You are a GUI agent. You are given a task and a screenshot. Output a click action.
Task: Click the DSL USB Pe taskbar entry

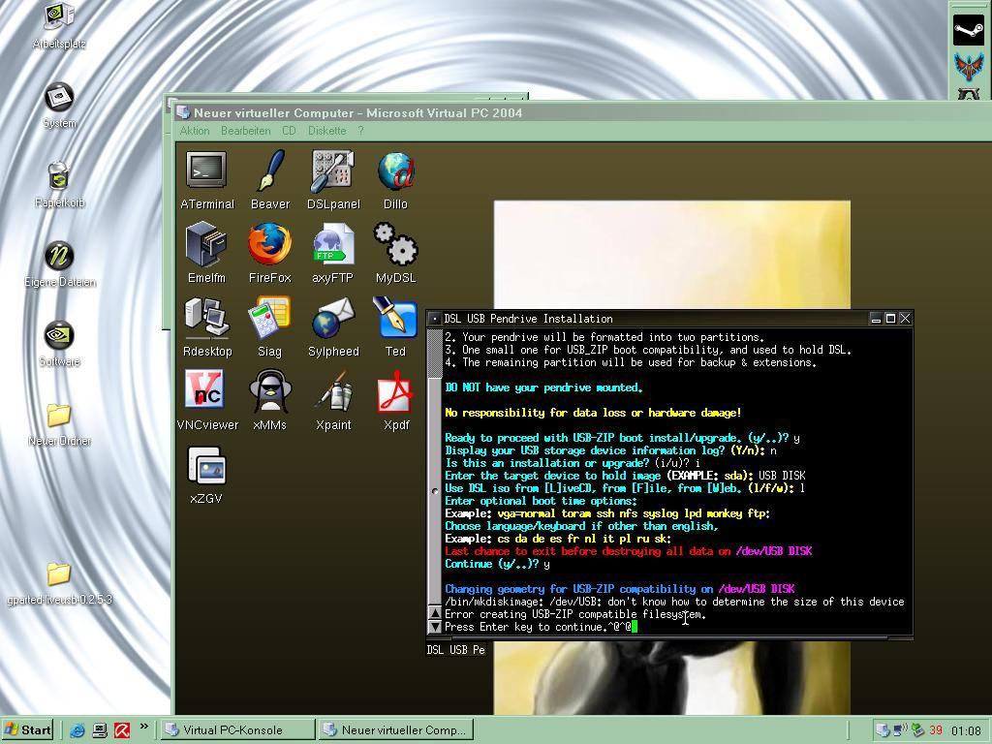[456, 650]
